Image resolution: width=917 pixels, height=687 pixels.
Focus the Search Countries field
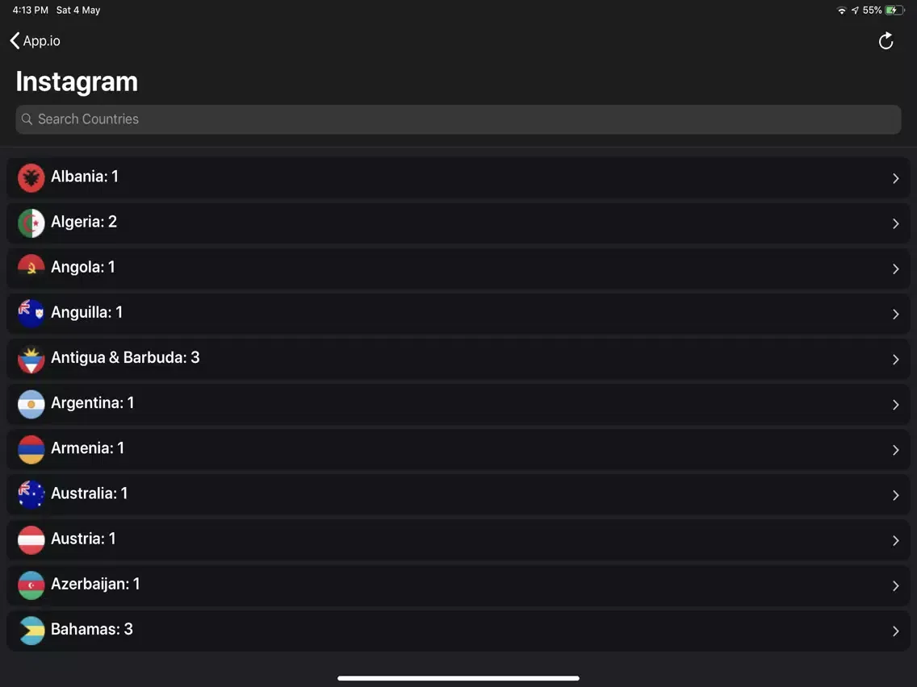tap(458, 119)
